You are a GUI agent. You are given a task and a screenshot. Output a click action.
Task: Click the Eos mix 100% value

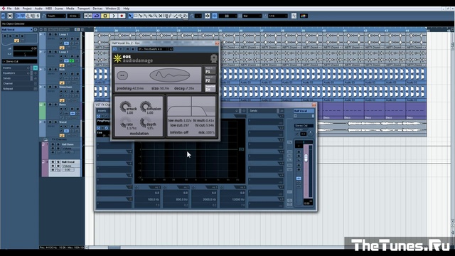pos(207,132)
